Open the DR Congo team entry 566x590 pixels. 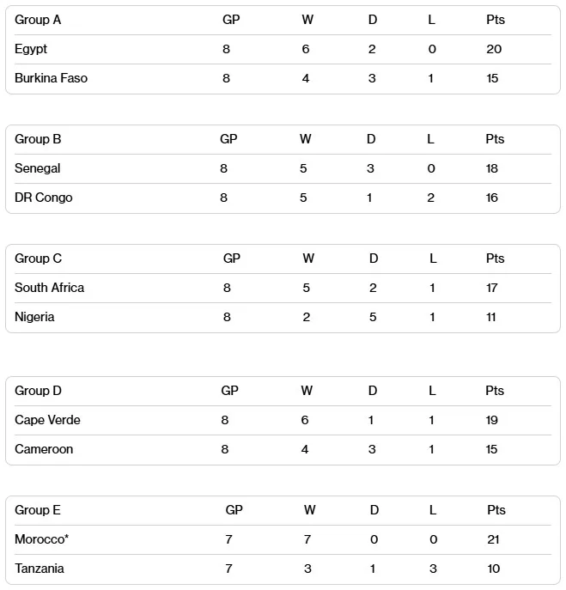tap(44, 198)
